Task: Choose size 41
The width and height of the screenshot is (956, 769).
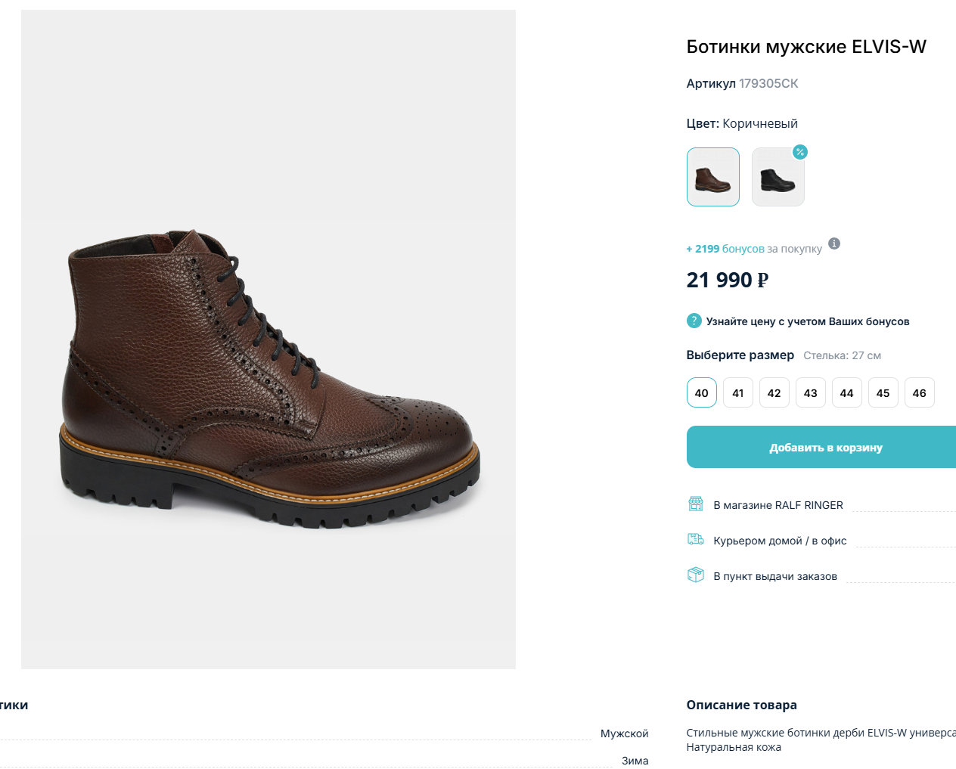Action: pyautogui.click(x=737, y=392)
